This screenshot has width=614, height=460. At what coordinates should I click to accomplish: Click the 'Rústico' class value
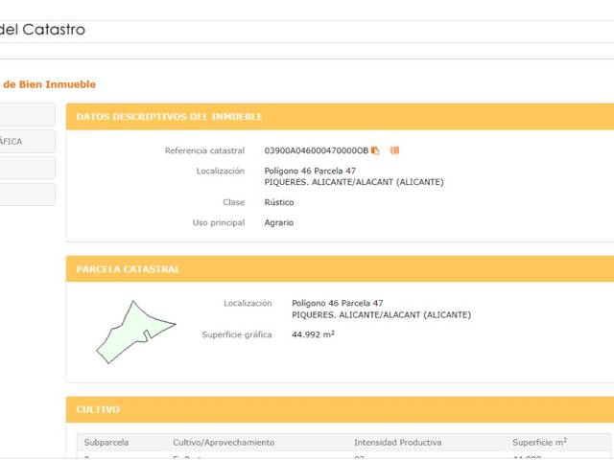(x=279, y=202)
